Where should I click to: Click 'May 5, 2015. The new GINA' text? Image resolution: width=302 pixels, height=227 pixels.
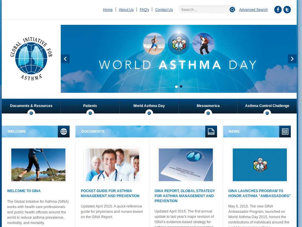pos(251,206)
